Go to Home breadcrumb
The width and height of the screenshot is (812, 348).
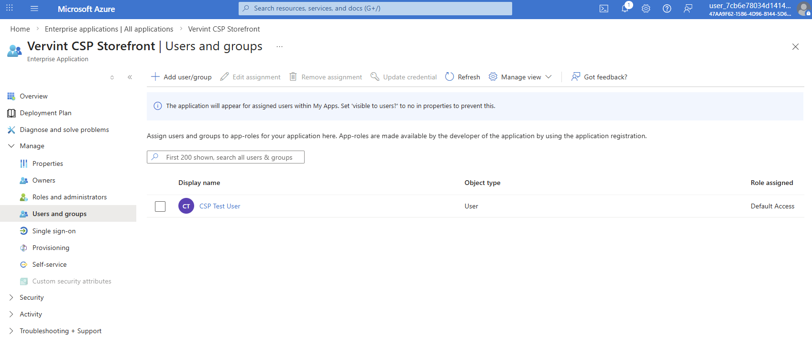(x=20, y=29)
